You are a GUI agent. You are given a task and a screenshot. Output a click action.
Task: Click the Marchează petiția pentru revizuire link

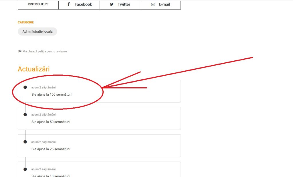click(x=45, y=51)
